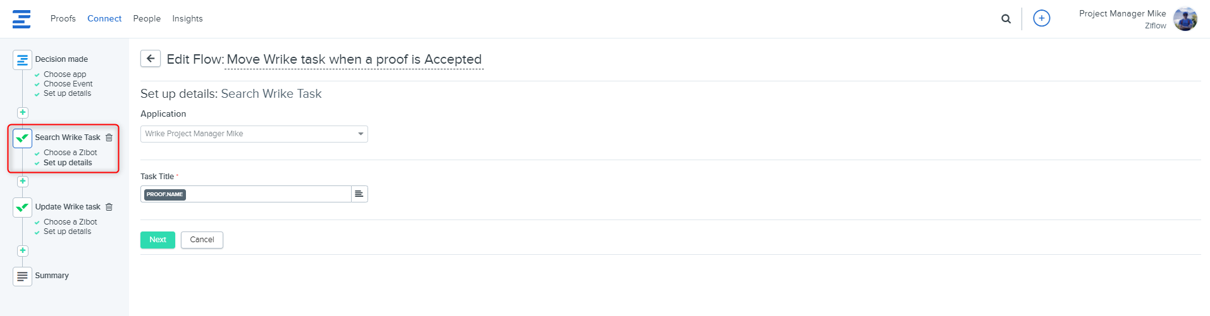The height and width of the screenshot is (316, 1210).
Task: Switch to the People tab
Action: tap(147, 19)
